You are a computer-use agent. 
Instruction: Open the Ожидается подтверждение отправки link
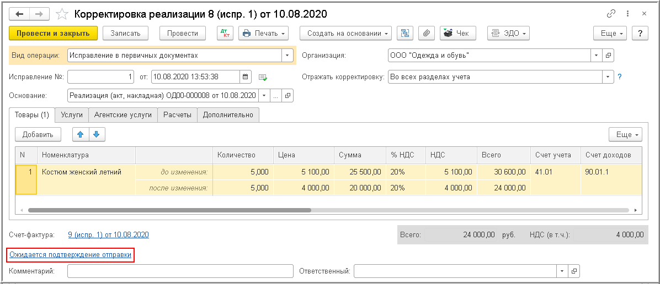click(71, 255)
